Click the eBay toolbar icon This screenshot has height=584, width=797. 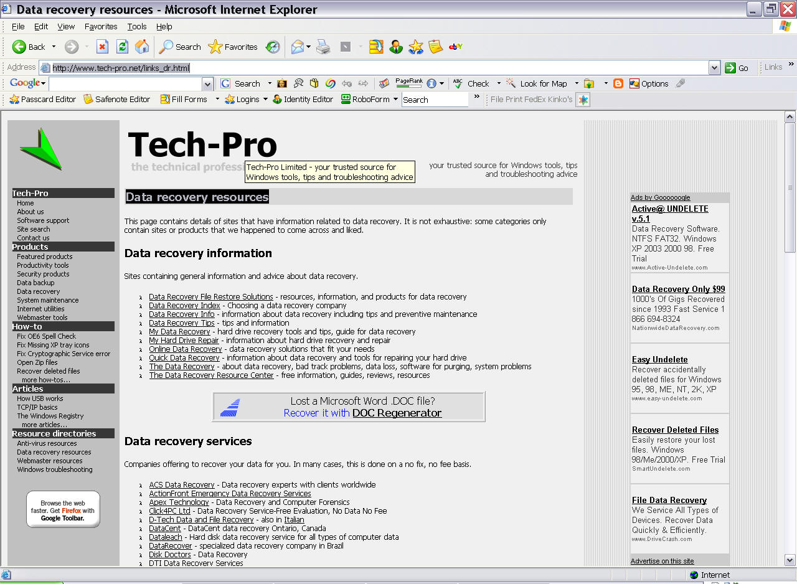point(456,47)
